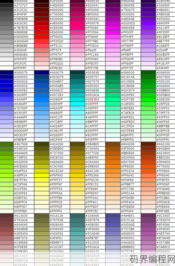Pick the olive #808040 color swatch

42,224
